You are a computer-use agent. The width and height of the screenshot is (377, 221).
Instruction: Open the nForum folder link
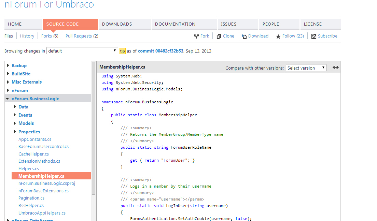coord(20,91)
